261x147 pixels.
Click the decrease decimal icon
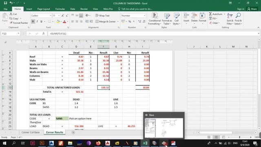point(144,22)
